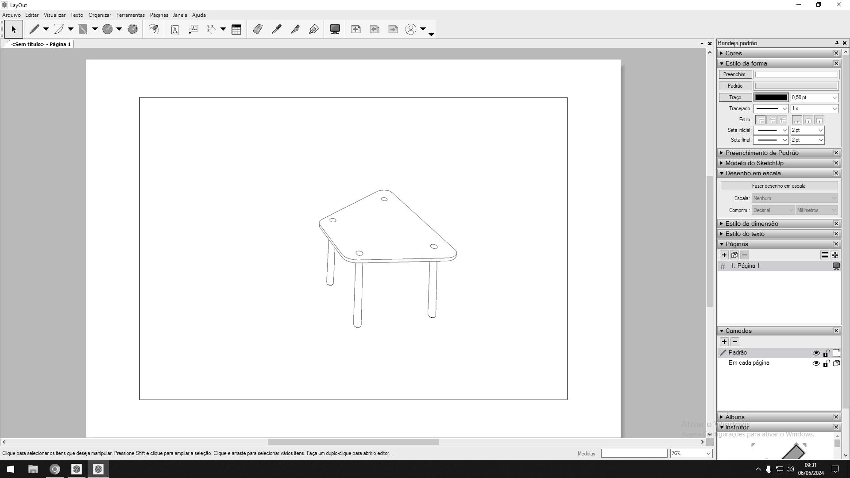The image size is (850, 478).
Task: Add a new layer in Camadas
Action: (724, 342)
